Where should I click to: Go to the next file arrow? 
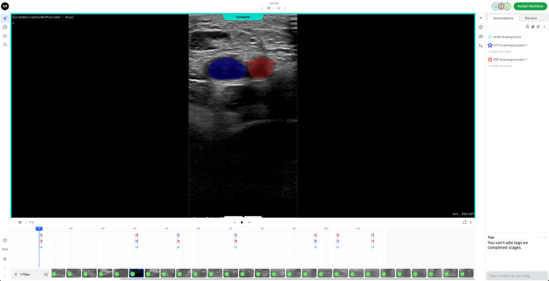285,8
